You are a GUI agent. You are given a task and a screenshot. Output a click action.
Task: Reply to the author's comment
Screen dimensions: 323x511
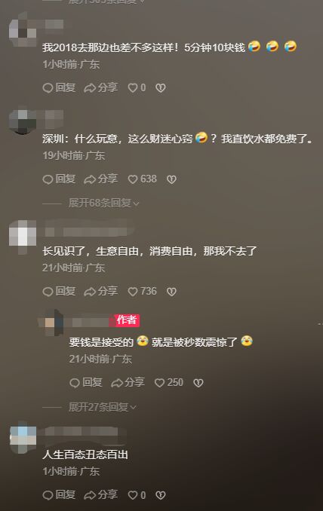pos(86,383)
